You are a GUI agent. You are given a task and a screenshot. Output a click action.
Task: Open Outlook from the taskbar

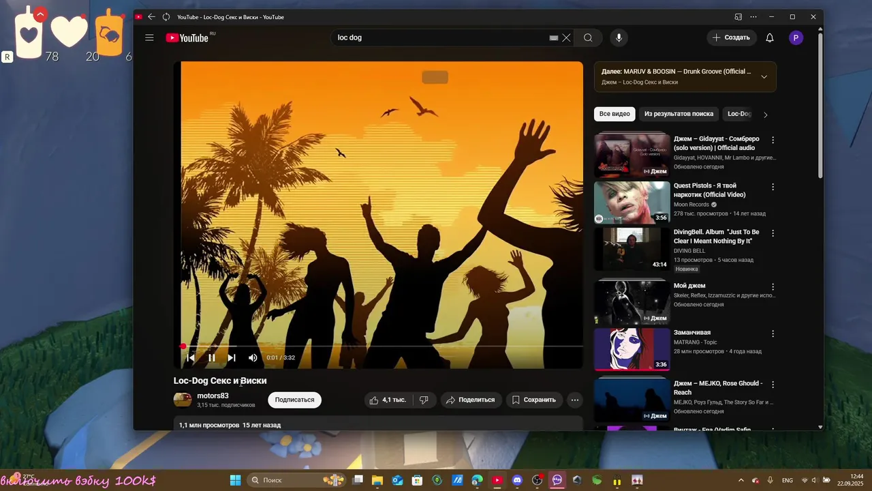click(397, 480)
